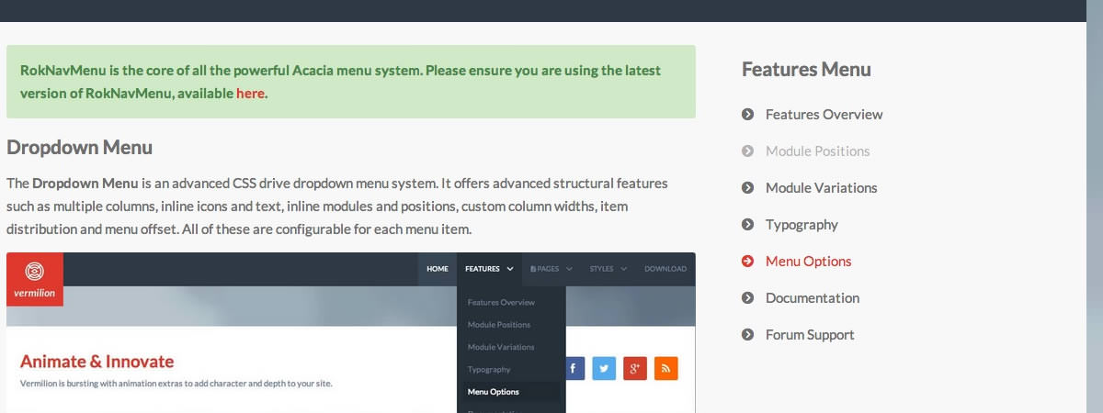Image resolution: width=1103 pixels, height=413 pixels.
Task: Expand the FEATURES dropdown chevron
Action: 509,269
